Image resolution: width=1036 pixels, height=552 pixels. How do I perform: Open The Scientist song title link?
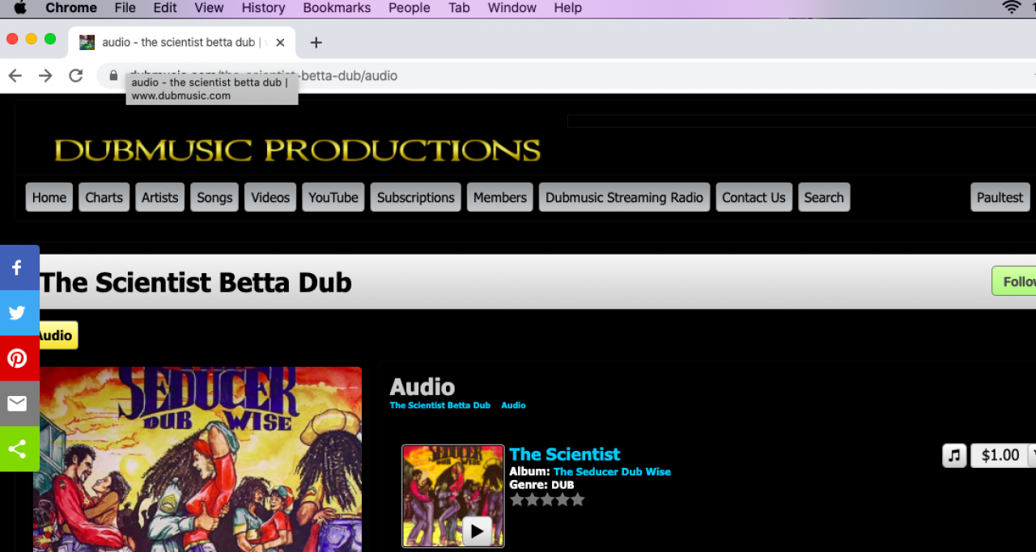click(x=565, y=454)
